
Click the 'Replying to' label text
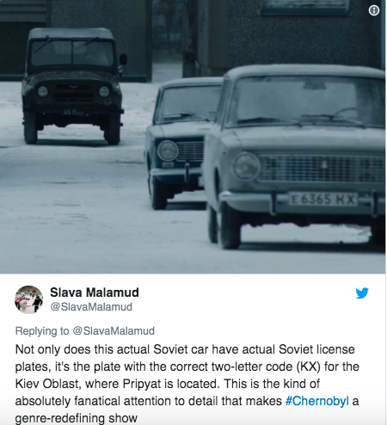(42, 331)
